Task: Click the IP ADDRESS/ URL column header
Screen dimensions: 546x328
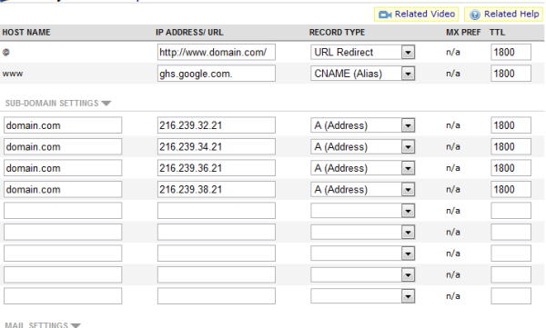Action: (x=189, y=33)
